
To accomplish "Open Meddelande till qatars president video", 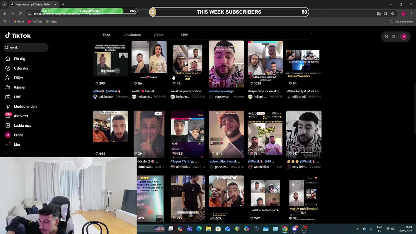I will [x=265, y=134].
